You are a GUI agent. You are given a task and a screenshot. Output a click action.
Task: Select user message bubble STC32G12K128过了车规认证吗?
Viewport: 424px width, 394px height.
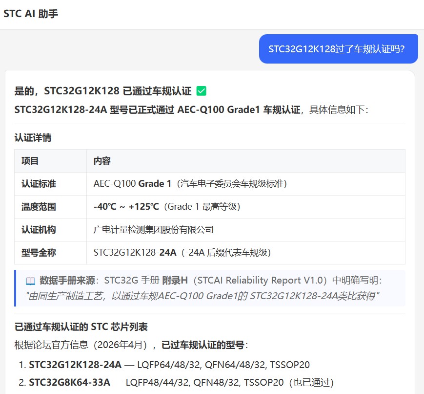(x=338, y=49)
